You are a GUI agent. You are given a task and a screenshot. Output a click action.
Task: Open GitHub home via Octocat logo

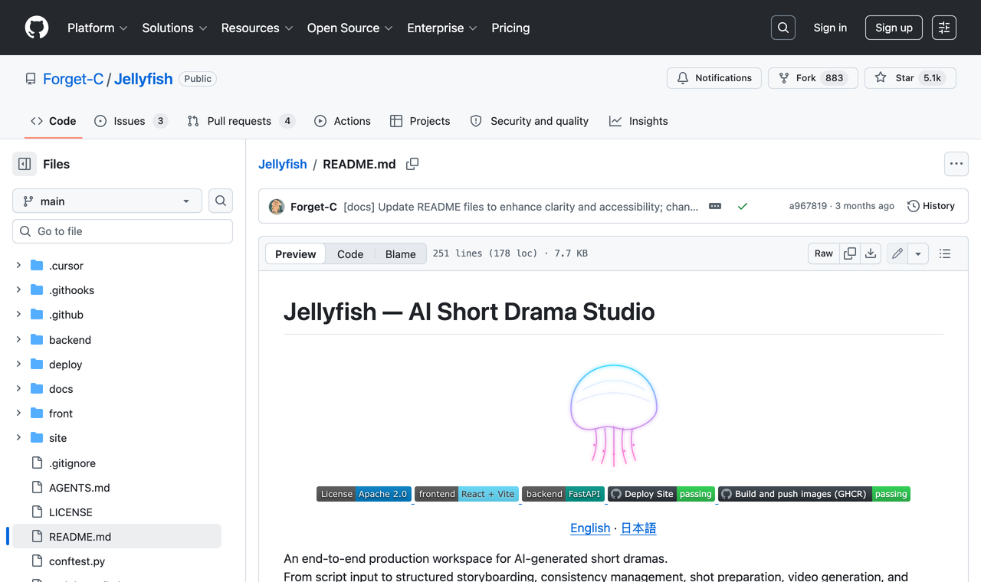pyautogui.click(x=37, y=28)
